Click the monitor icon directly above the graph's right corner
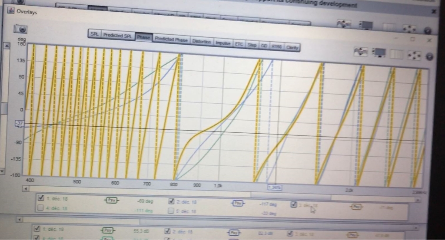 click(379, 53)
